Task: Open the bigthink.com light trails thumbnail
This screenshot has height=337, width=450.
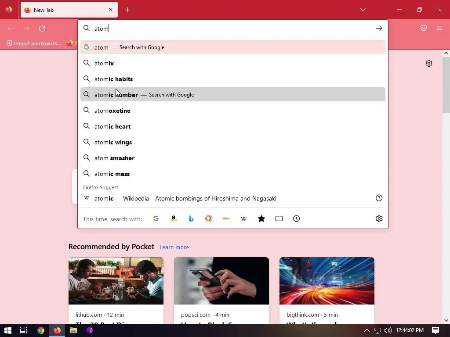Action: coord(327,281)
